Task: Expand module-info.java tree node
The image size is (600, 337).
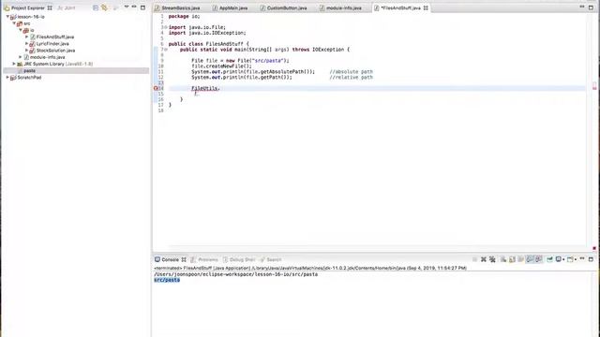Action: [21, 57]
